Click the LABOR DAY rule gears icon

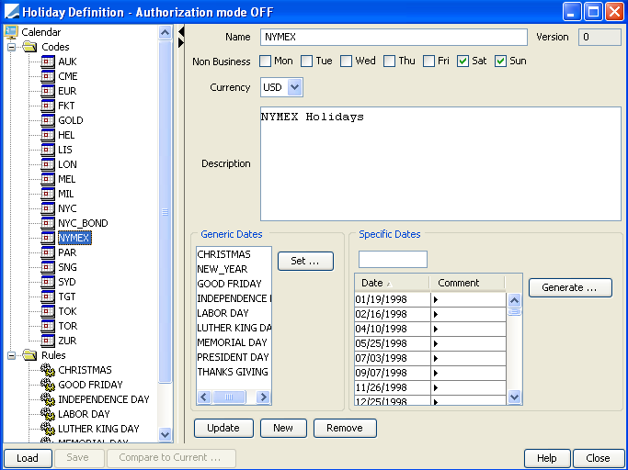click(x=48, y=414)
